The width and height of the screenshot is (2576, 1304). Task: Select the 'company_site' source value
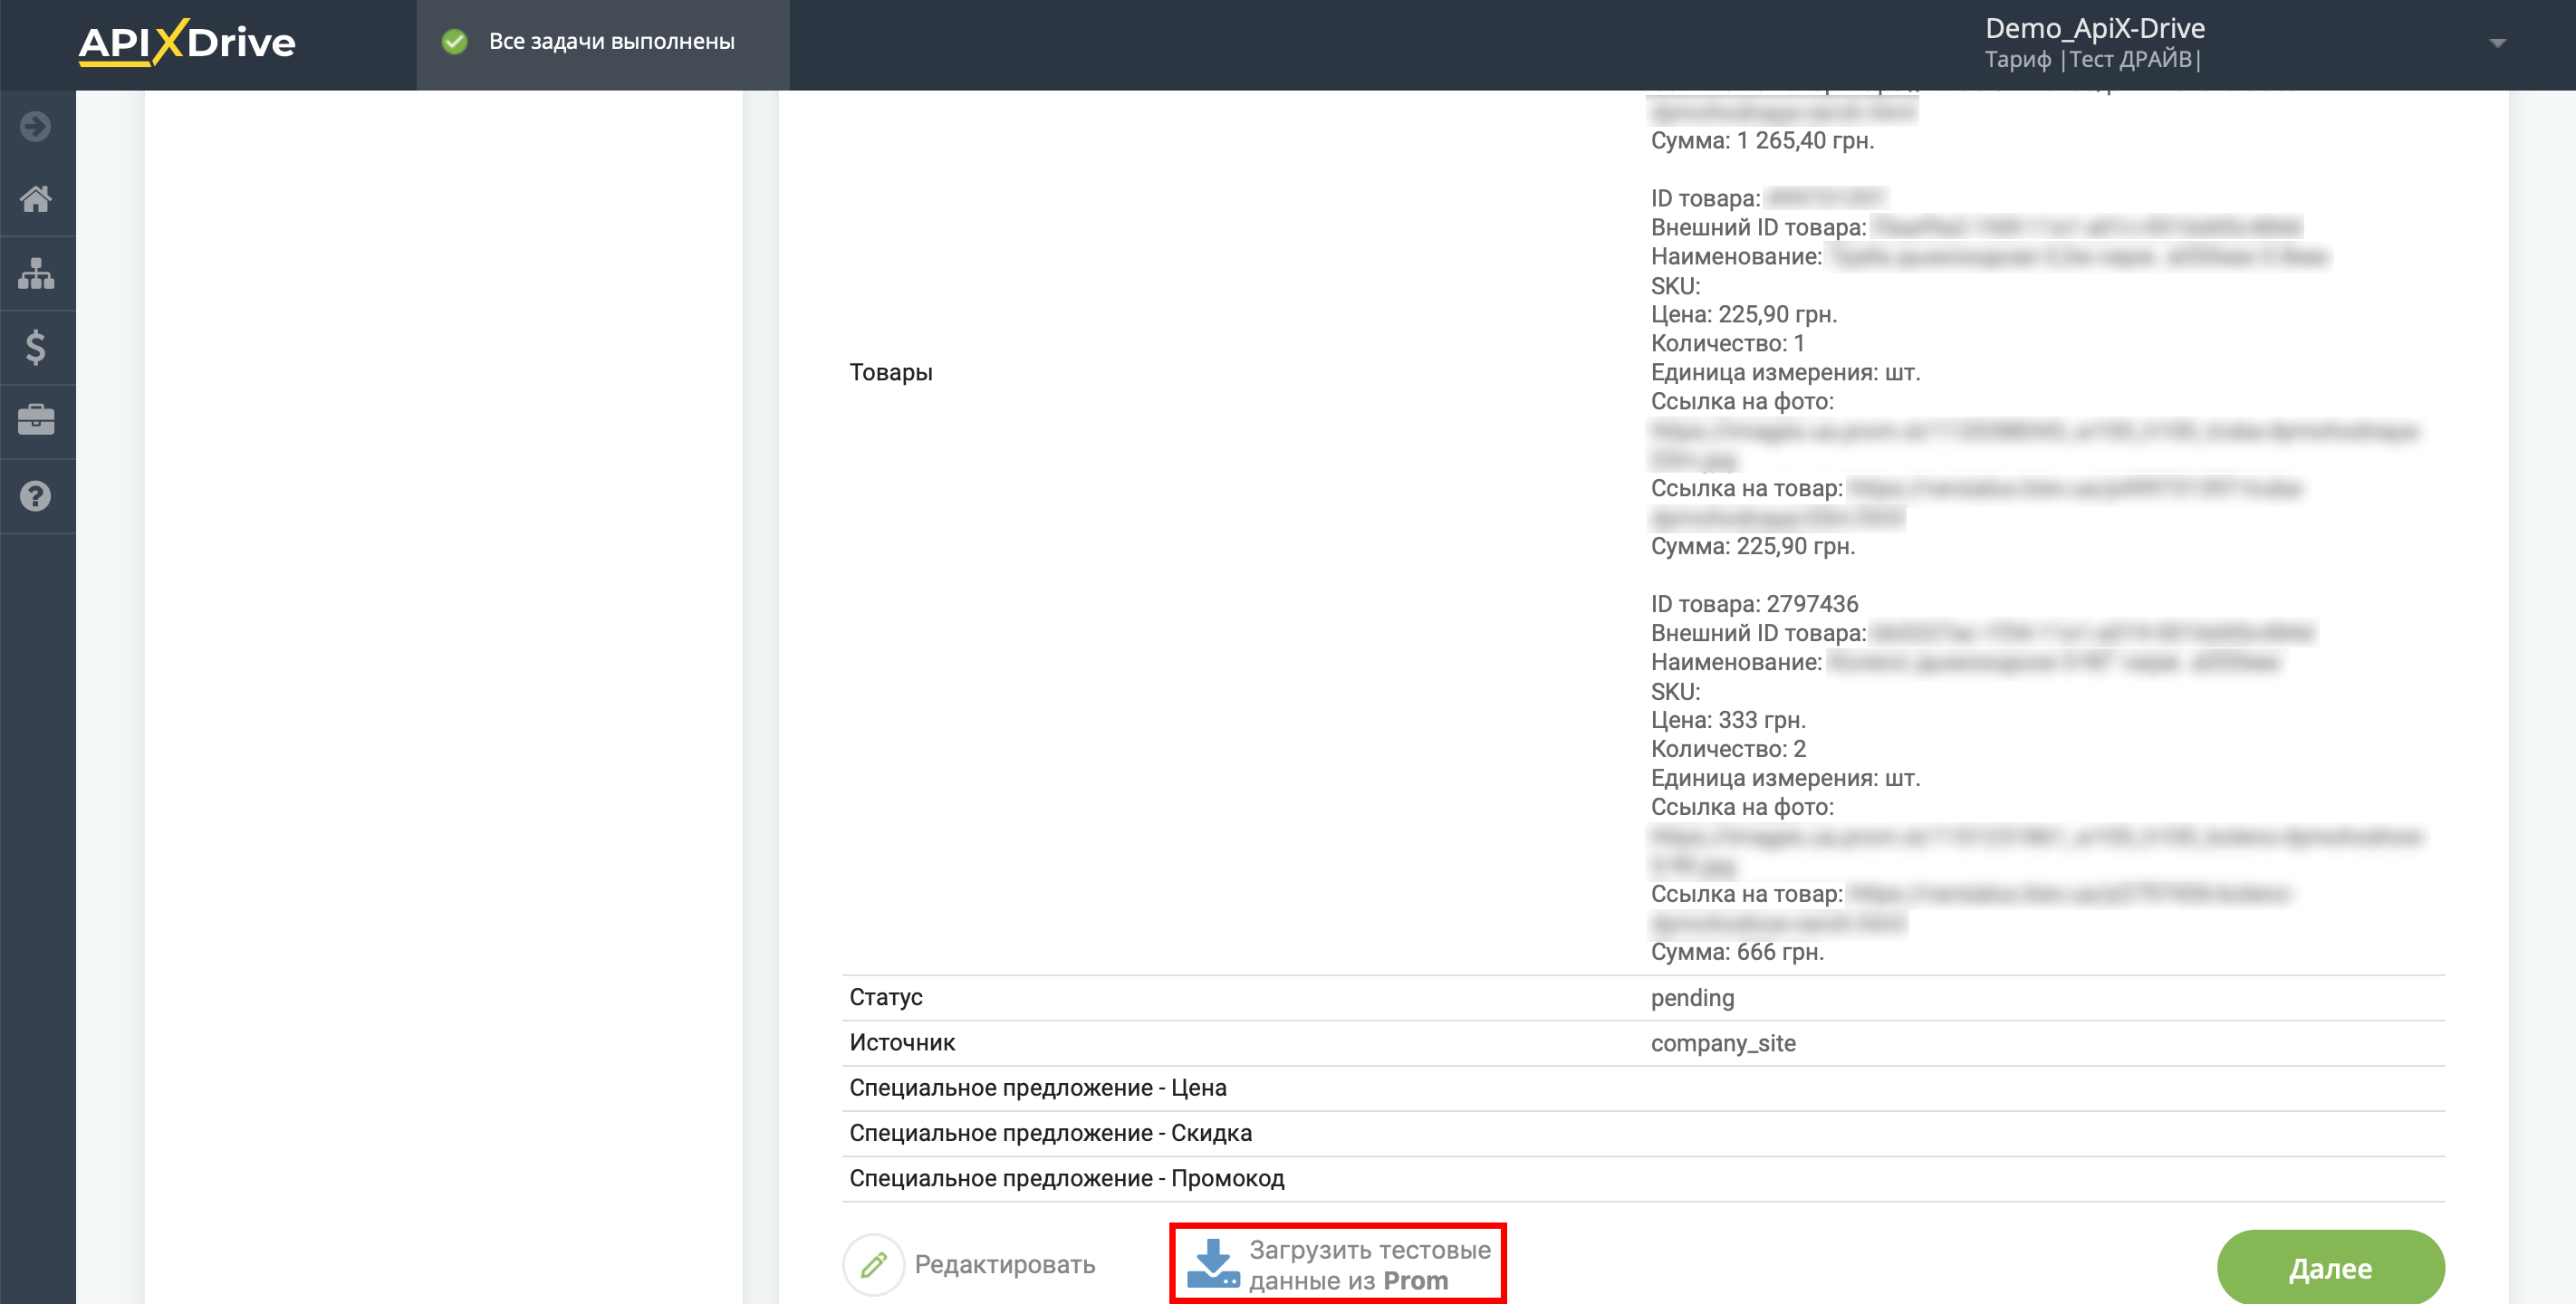pos(1723,1043)
